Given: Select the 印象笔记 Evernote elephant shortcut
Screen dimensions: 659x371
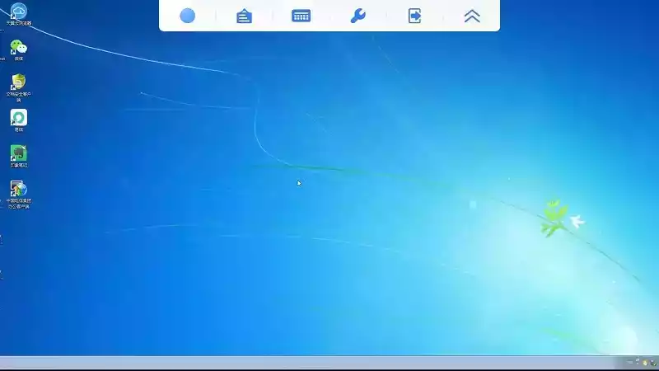Looking at the screenshot, I should point(18,153).
